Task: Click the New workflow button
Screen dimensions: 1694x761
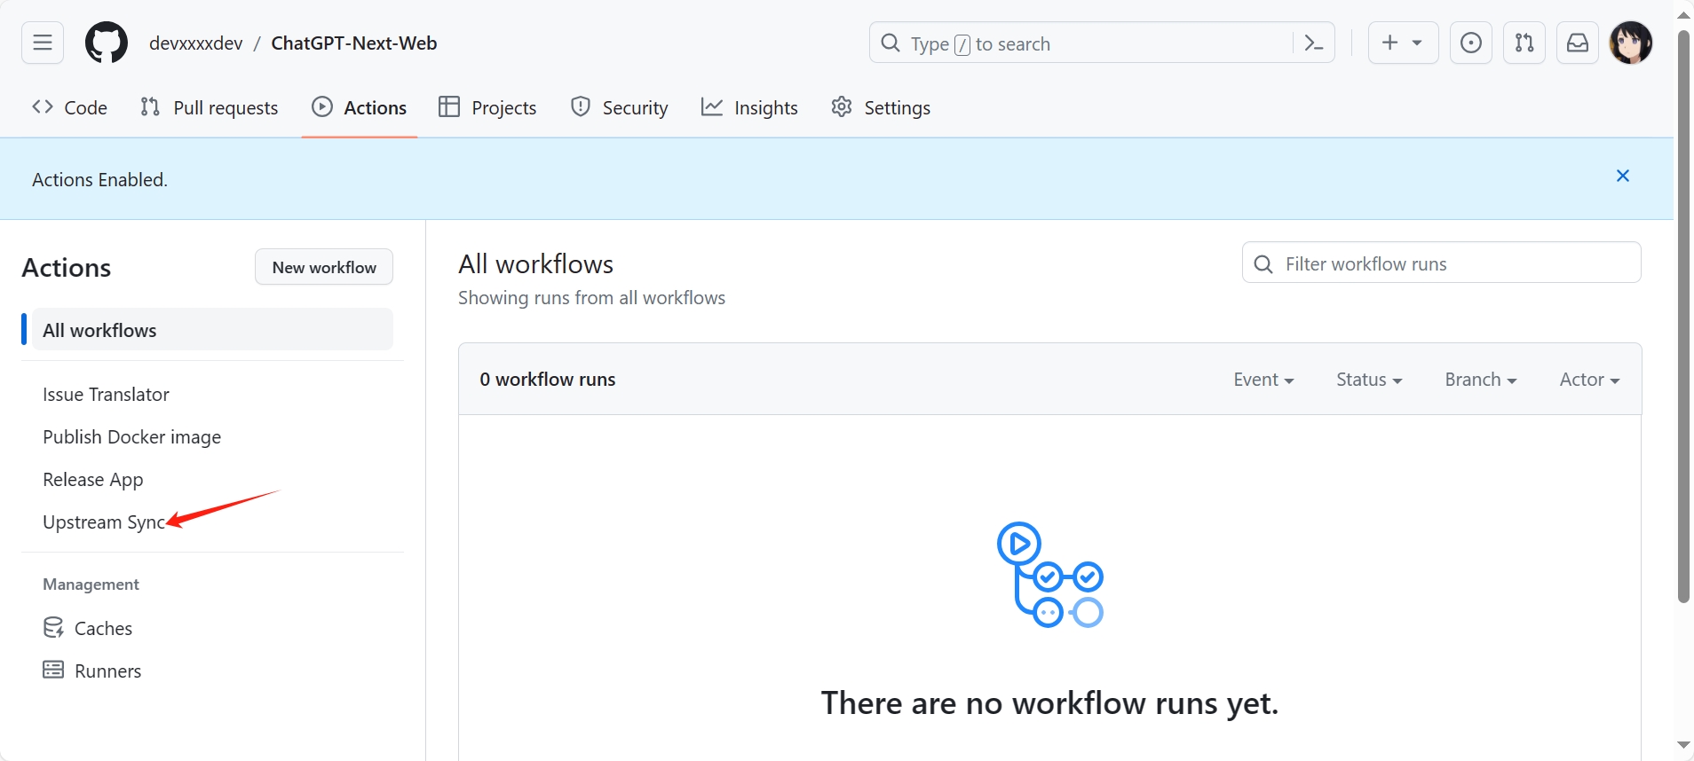Action: coord(324,267)
